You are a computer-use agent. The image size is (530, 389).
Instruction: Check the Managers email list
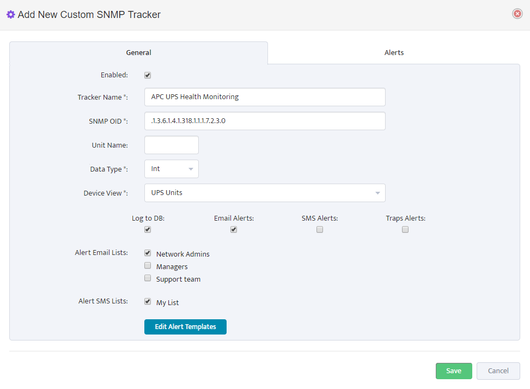click(148, 266)
